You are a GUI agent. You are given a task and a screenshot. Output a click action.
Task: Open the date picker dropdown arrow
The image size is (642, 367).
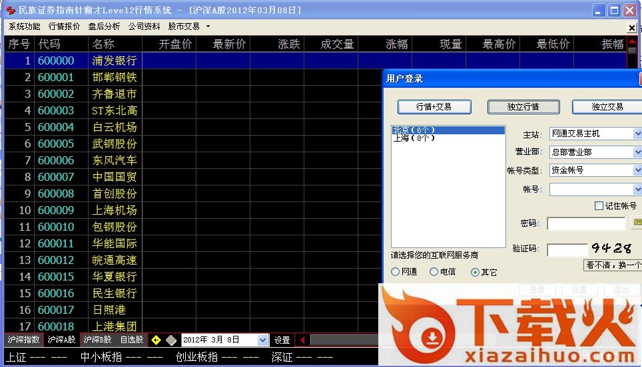tap(262, 340)
